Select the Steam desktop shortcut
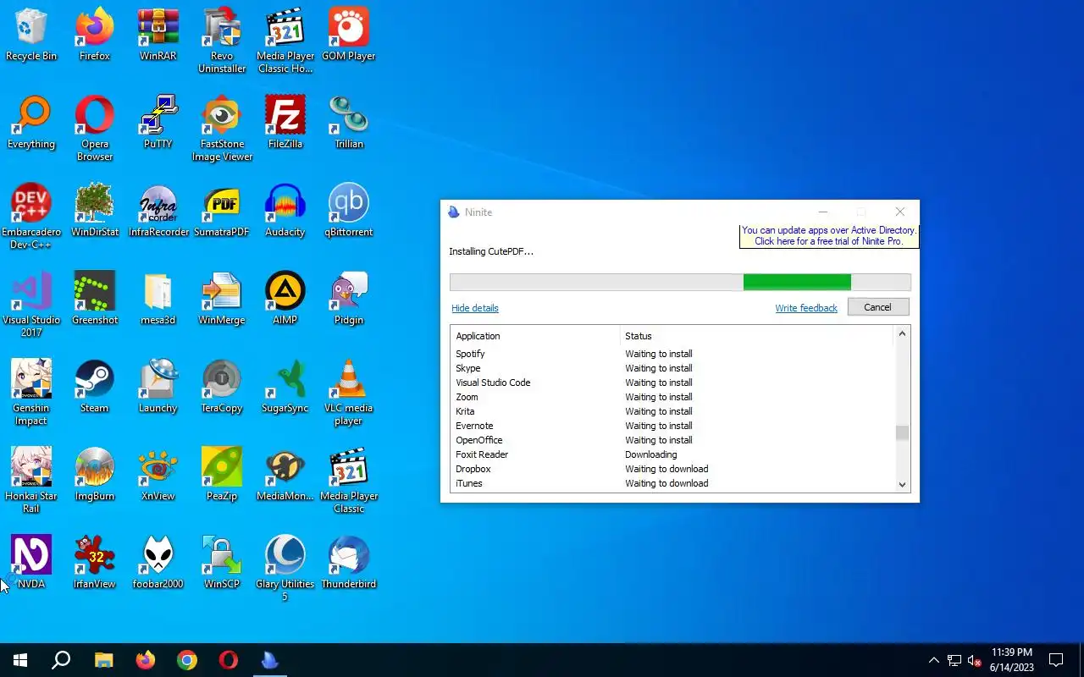Screen dimensions: 1084x677 click(95, 387)
